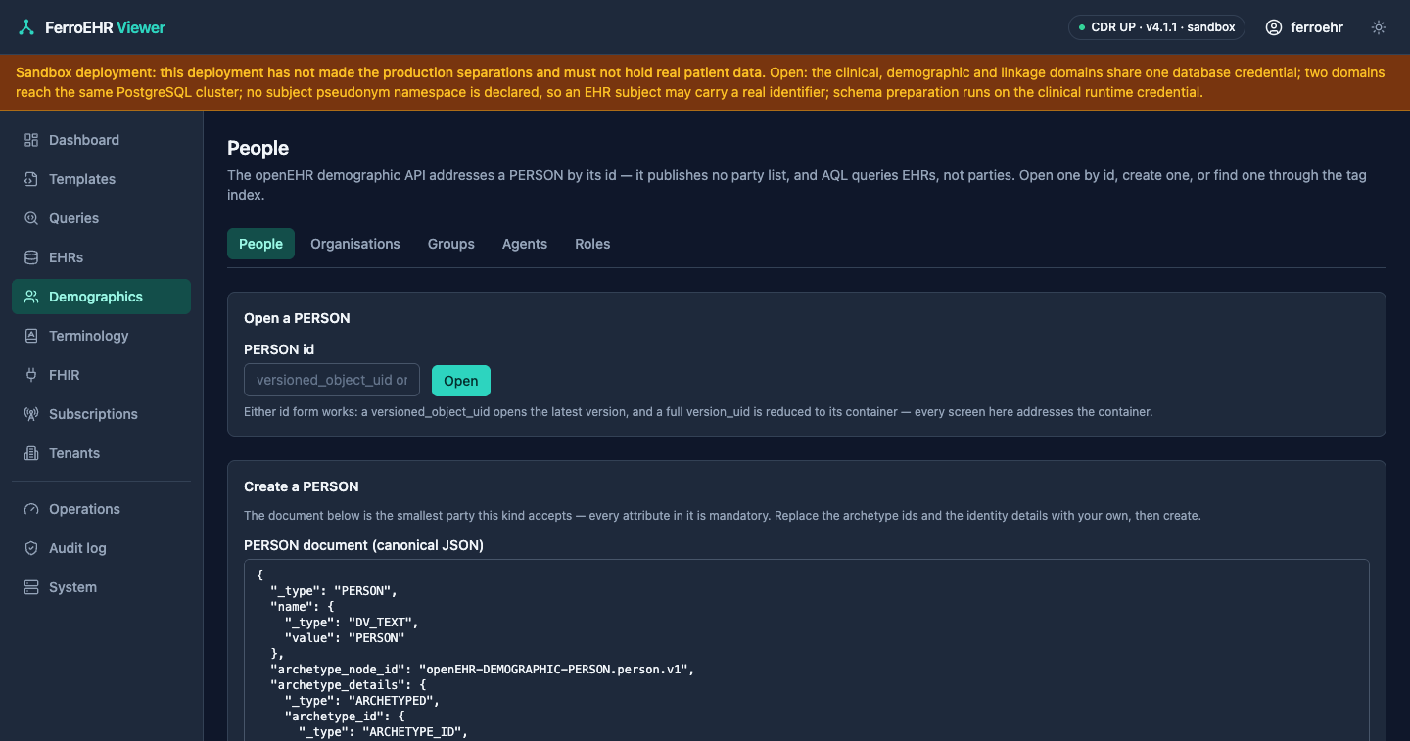Open the Groups tab

[451, 244]
